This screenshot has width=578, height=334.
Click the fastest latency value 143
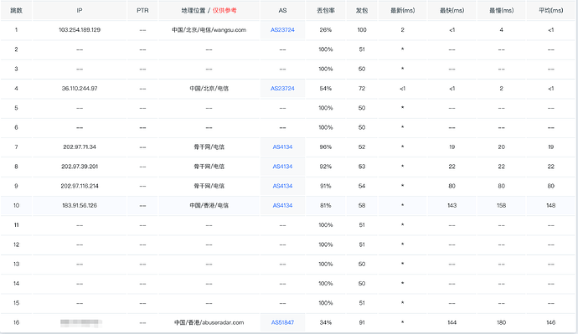tap(452, 205)
